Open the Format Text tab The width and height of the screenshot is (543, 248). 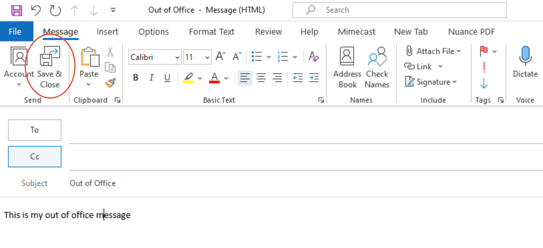point(212,32)
